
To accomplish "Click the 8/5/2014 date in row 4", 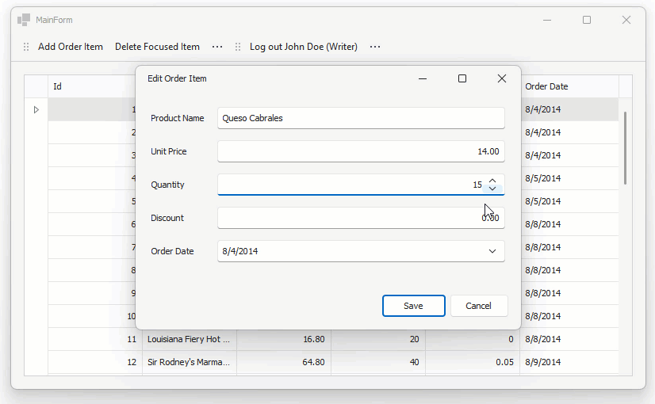I will point(569,178).
